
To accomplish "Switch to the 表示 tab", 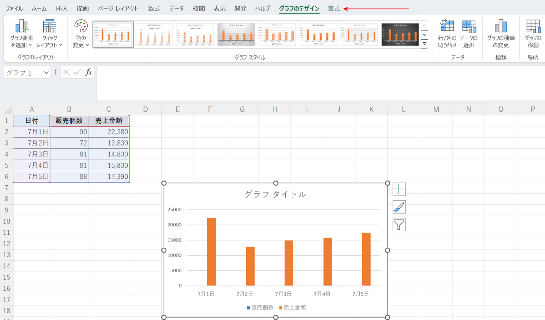I will 220,8.
